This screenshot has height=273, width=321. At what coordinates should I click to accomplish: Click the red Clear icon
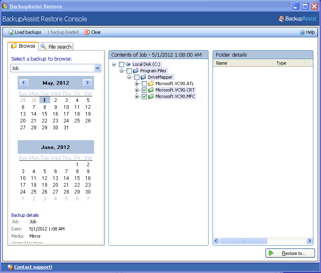coord(87,32)
